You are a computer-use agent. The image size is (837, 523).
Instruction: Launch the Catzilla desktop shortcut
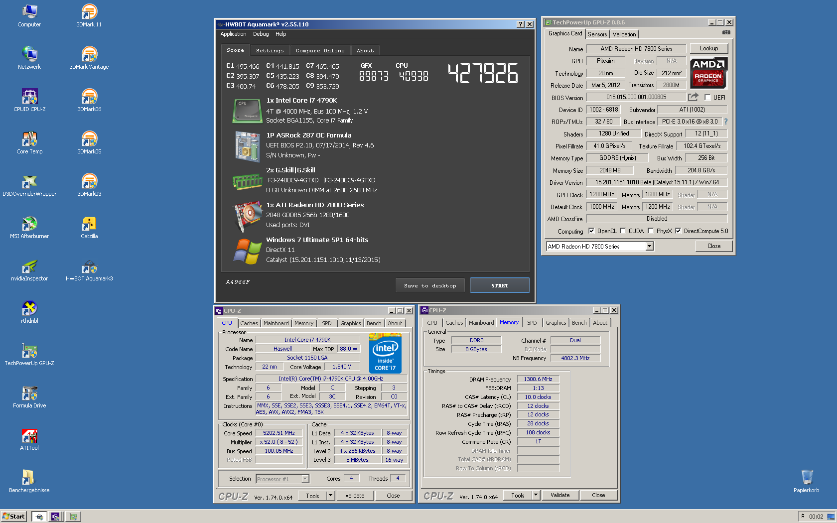pyautogui.click(x=89, y=227)
